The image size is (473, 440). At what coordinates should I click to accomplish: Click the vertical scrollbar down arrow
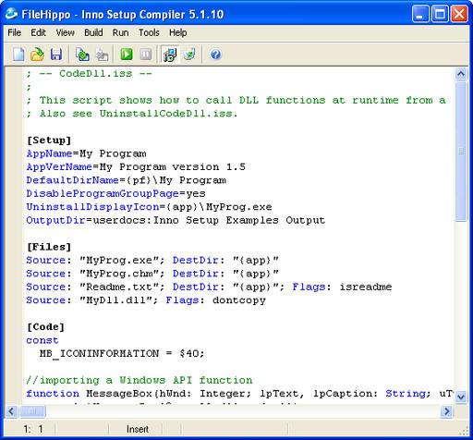[461, 397]
